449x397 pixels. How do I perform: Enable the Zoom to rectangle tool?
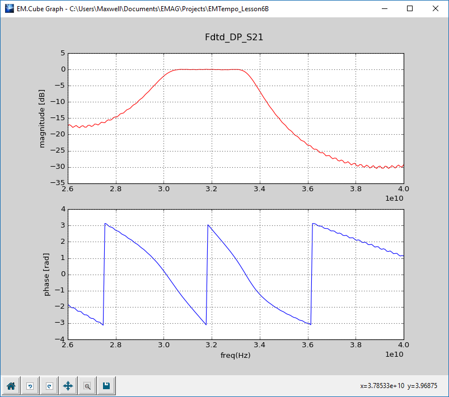[87, 385]
